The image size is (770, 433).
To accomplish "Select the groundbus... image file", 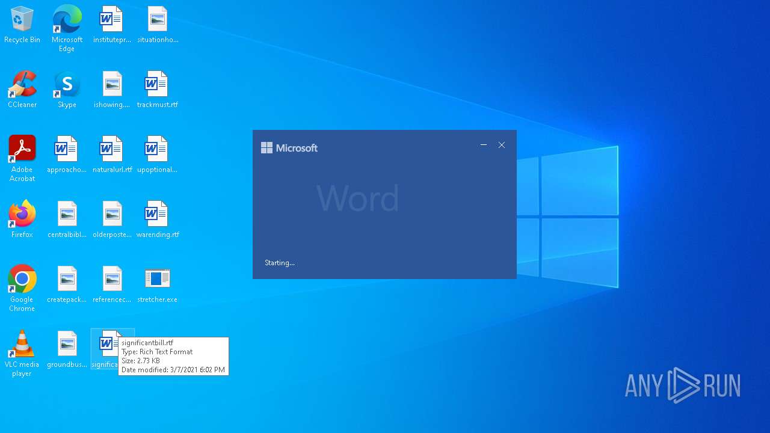I will click(67, 349).
